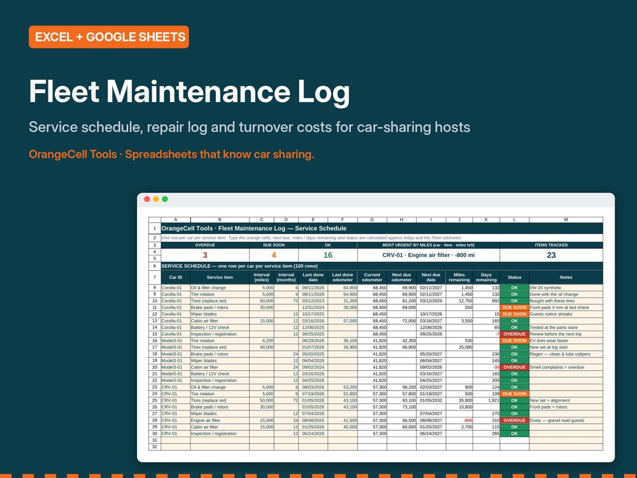Click the 'Last done date' column heading

pyautogui.click(x=313, y=277)
